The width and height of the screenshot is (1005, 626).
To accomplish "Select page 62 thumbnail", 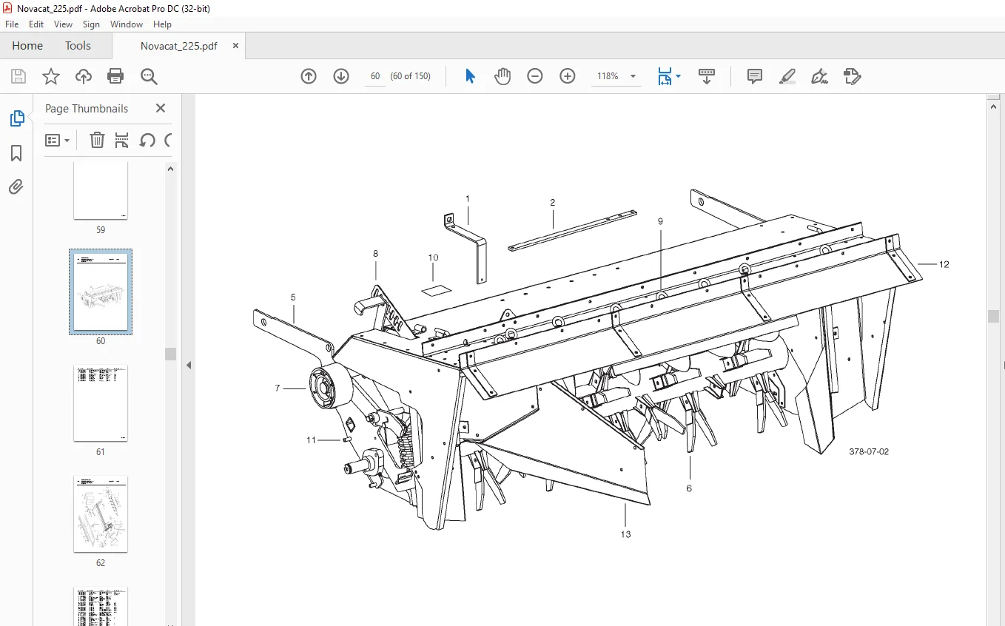I will 101,514.
